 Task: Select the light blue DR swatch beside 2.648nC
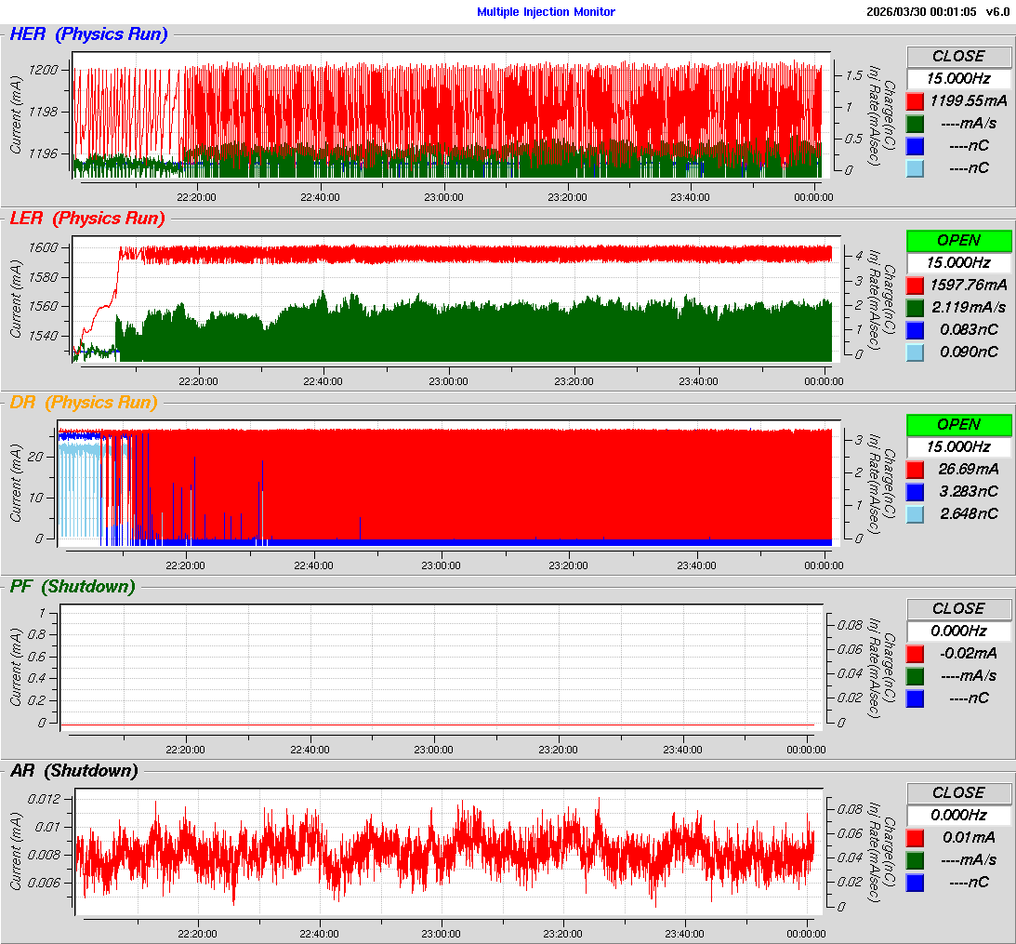click(x=915, y=513)
